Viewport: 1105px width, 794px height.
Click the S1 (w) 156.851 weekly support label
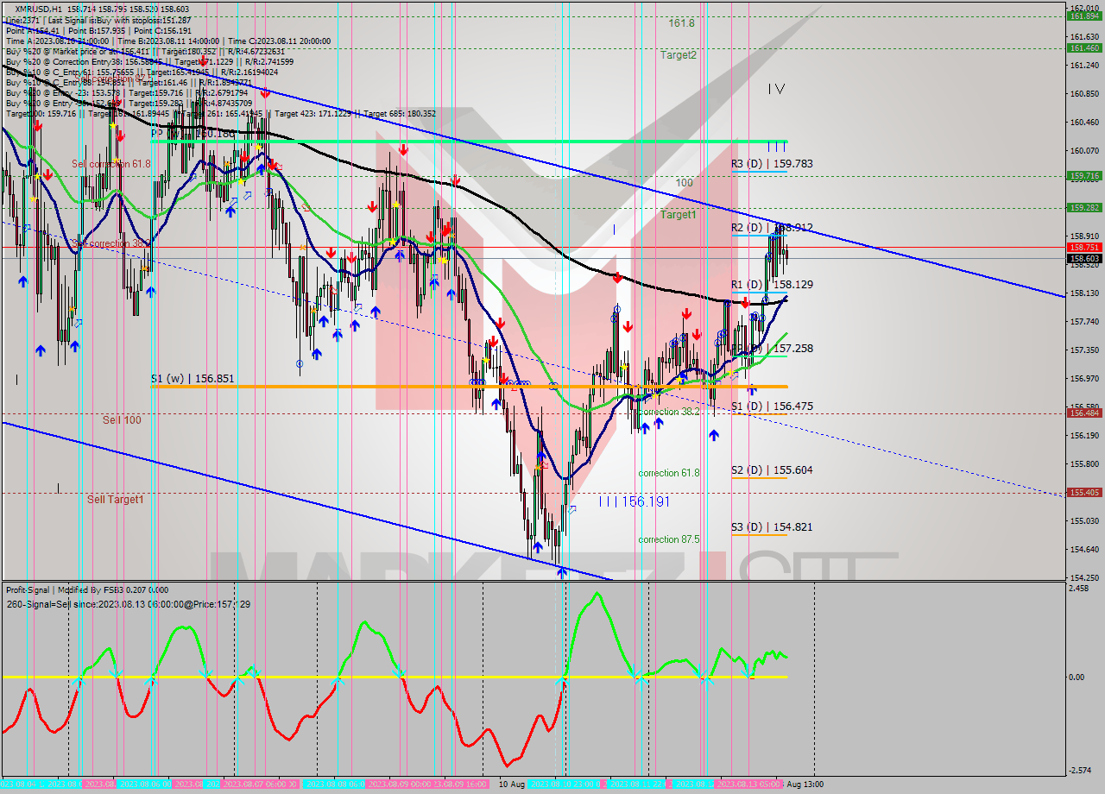[193, 379]
